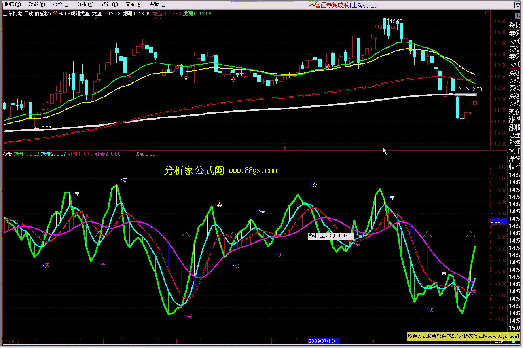Click the 交 button at top right
The image size is (523, 348).
pos(518,5)
